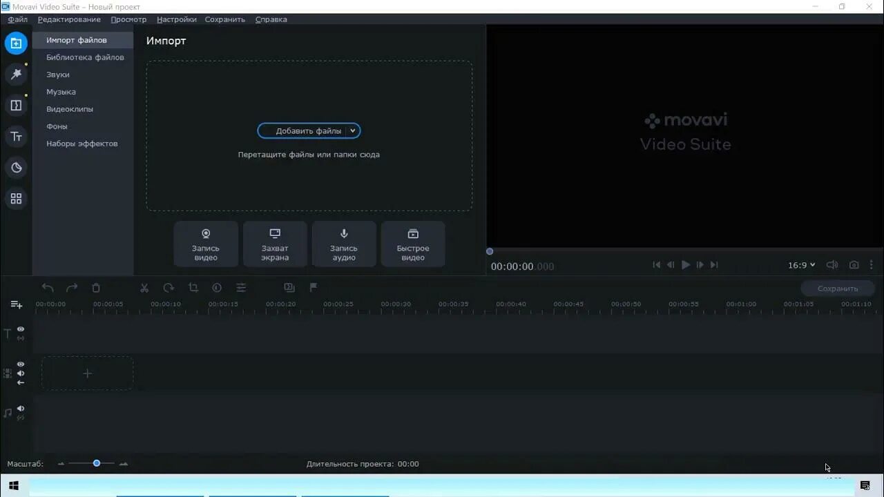Select 'Музыка' in side list

[83, 92]
